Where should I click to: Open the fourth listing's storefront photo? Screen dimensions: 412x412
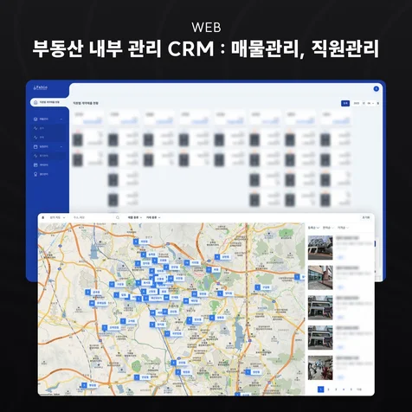(320, 338)
